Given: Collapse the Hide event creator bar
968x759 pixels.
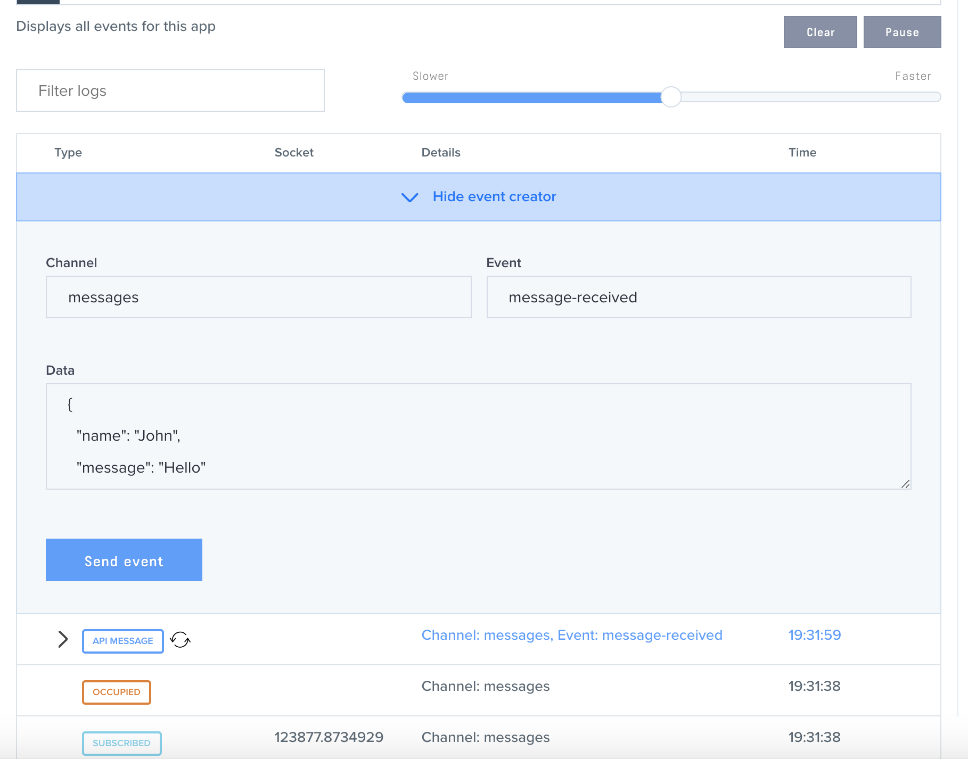Looking at the screenshot, I should click(494, 197).
